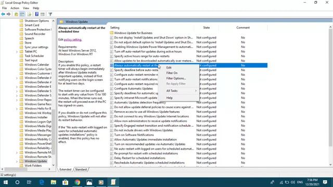
Task: Click the Filter funnel toolbar icon
Action: (x=50, y=14)
